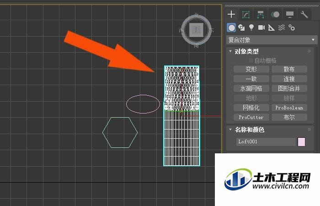Image resolution: width=320 pixels, height=206 pixels.
Task: Click the 网格化 button
Action: [251, 108]
